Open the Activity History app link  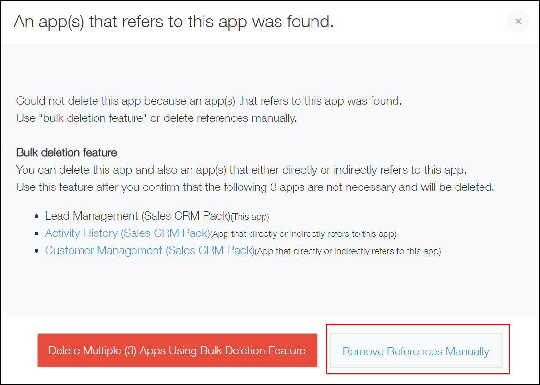click(x=127, y=233)
